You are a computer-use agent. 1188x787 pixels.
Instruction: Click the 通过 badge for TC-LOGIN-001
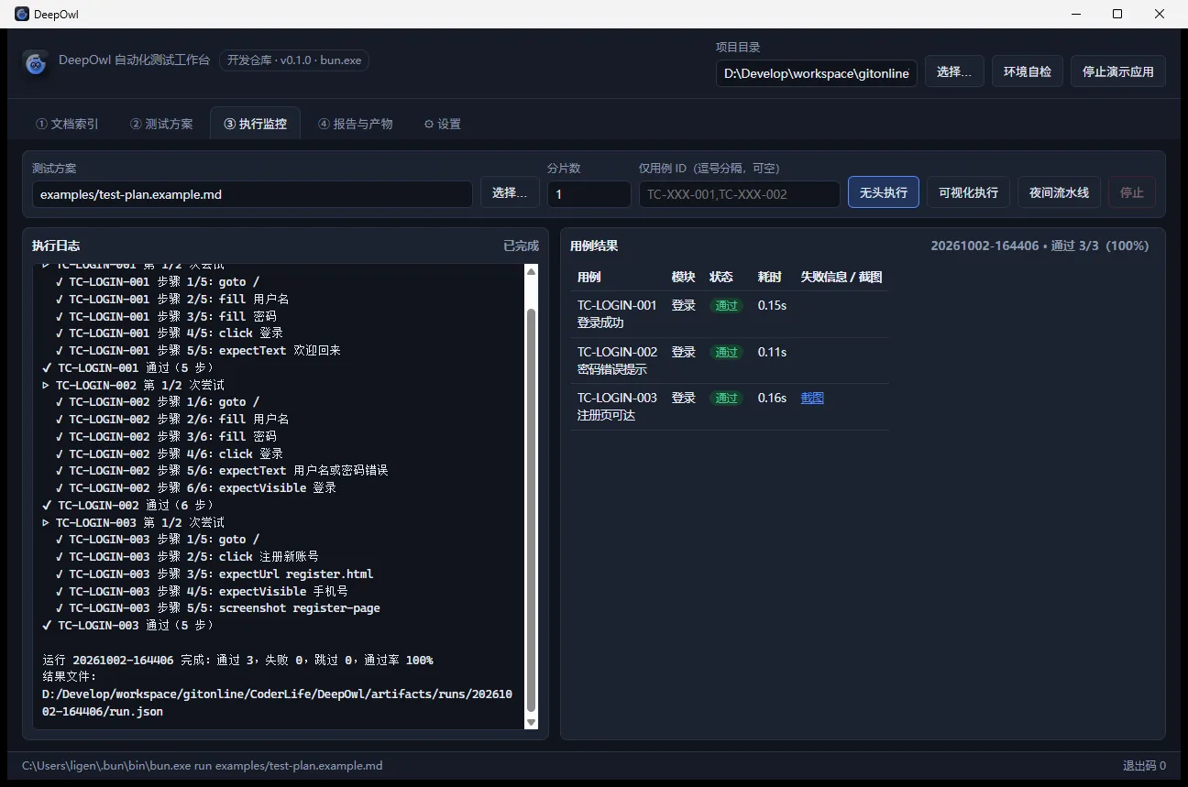coord(726,305)
